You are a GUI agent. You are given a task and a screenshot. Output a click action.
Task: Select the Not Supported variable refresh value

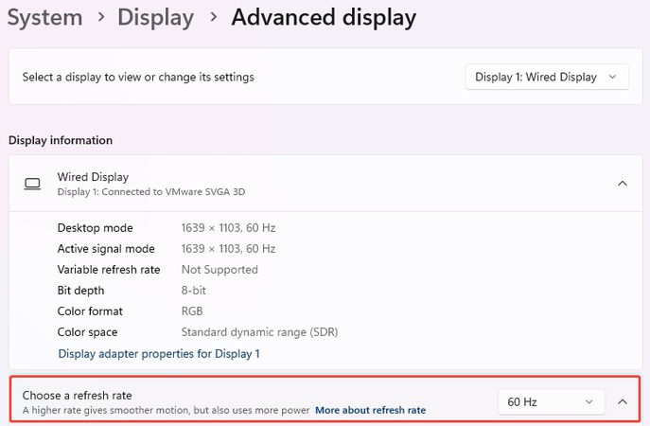click(220, 270)
